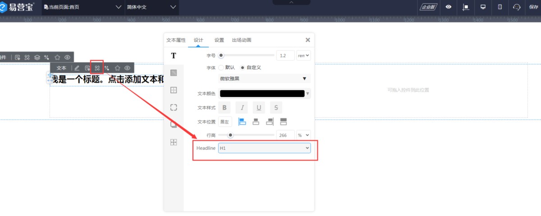Image resolution: width=541 pixels, height=216 pixels.
Task: Click 保存 to save the page
Action: pyautogui.click(x=534, y=7)
